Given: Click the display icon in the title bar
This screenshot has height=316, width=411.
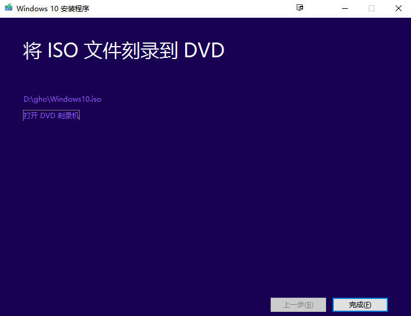Looking at the screenshot, I should pos(300,8).
